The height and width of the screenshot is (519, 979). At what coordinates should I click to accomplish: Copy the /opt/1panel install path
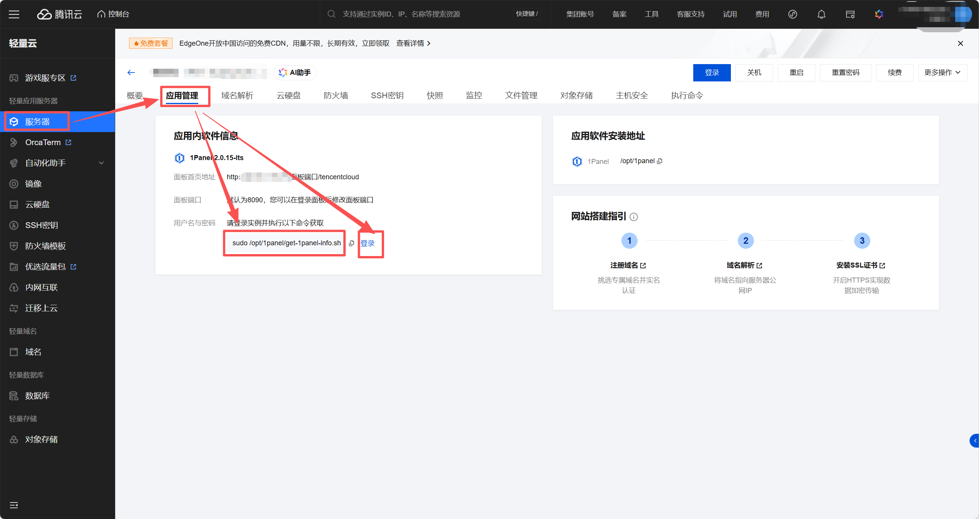(660, 161)
